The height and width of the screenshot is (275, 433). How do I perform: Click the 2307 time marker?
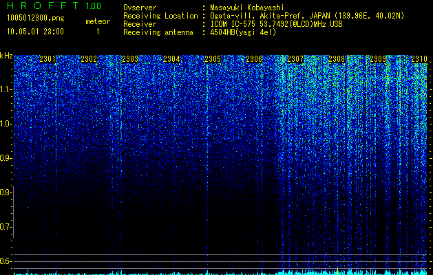coord(295,59)
